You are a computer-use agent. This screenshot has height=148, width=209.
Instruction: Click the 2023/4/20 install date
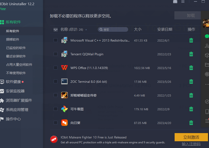coord(164,123)
